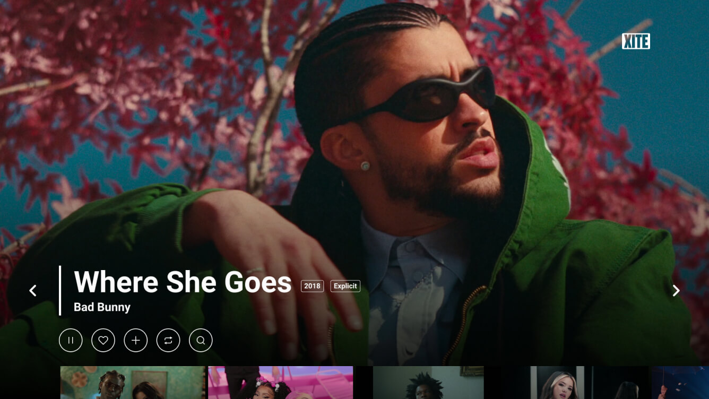This screenshot has width=709, height=399.
Task: Pause the currently playing music video
Action: [71, 340]
